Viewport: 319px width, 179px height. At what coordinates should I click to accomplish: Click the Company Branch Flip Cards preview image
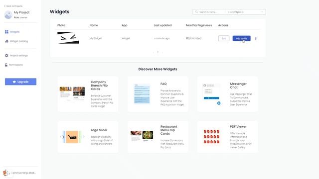72,93
